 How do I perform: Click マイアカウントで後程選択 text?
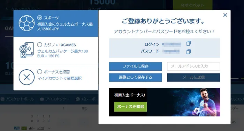point(60,78)
